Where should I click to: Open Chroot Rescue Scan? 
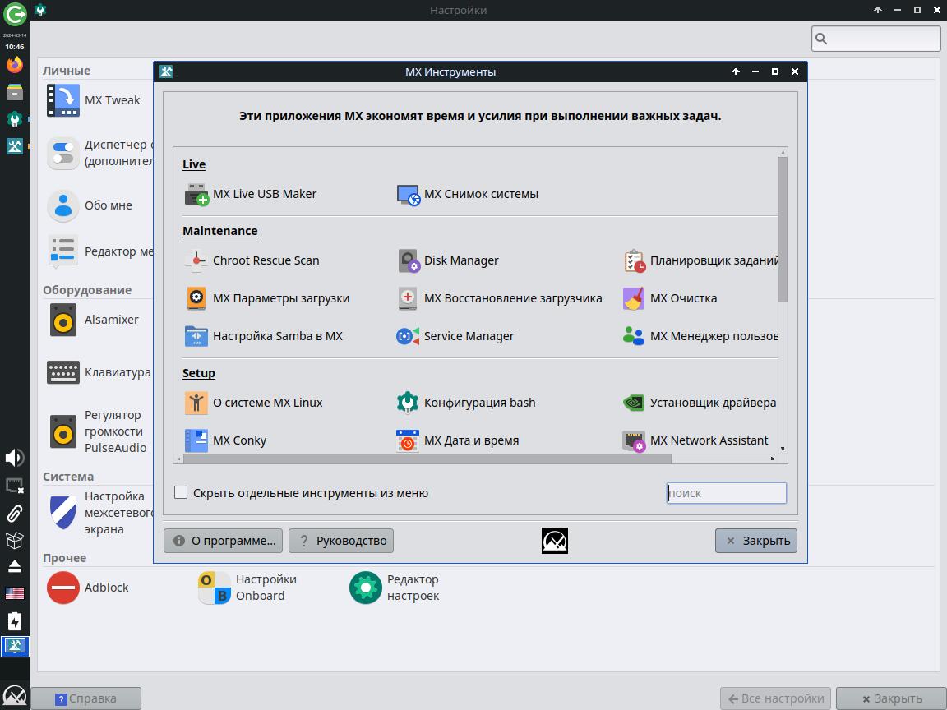(x=252, y=260)
